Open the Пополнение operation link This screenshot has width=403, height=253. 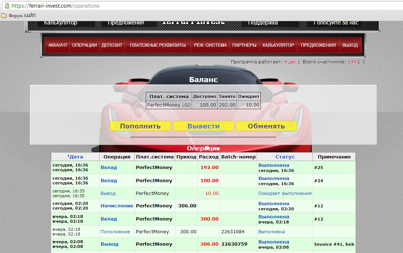(x=115, y=232)
